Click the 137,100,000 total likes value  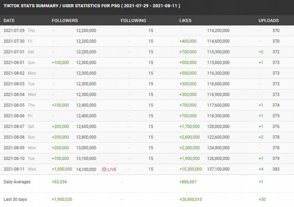[218, 169]
